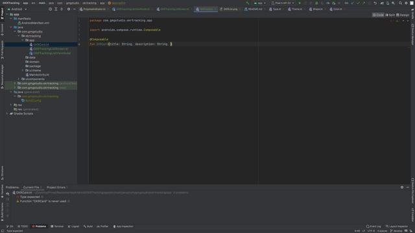Click the OKRTracking breadcrumb root
This screenshot has height=233, width=415.
tap(11, 3)
